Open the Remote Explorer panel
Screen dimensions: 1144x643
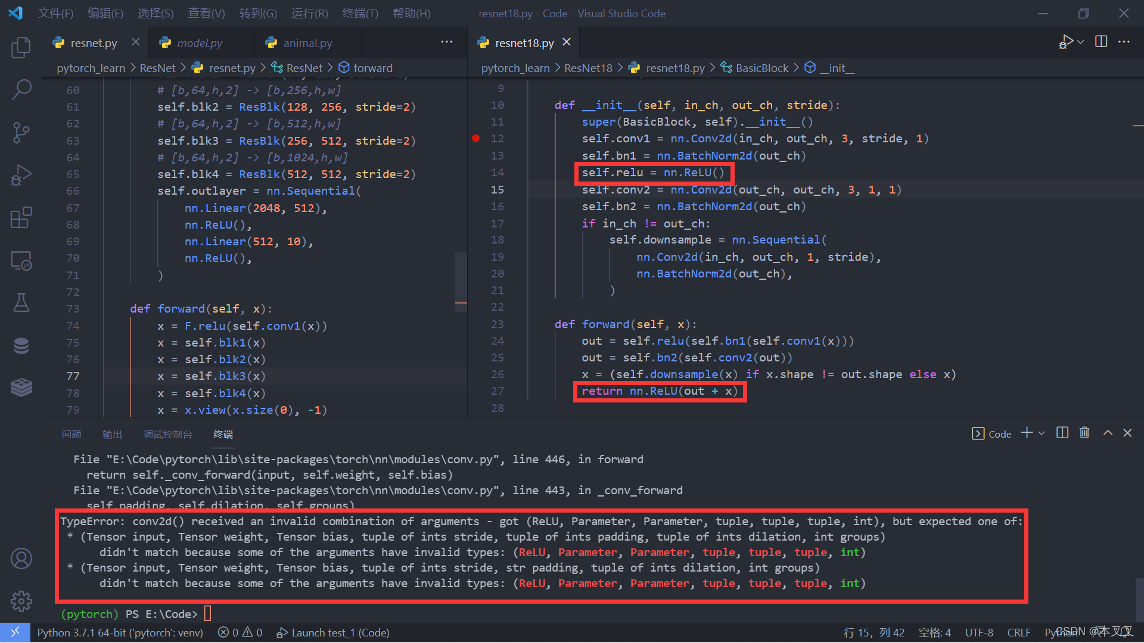[21, 260]
